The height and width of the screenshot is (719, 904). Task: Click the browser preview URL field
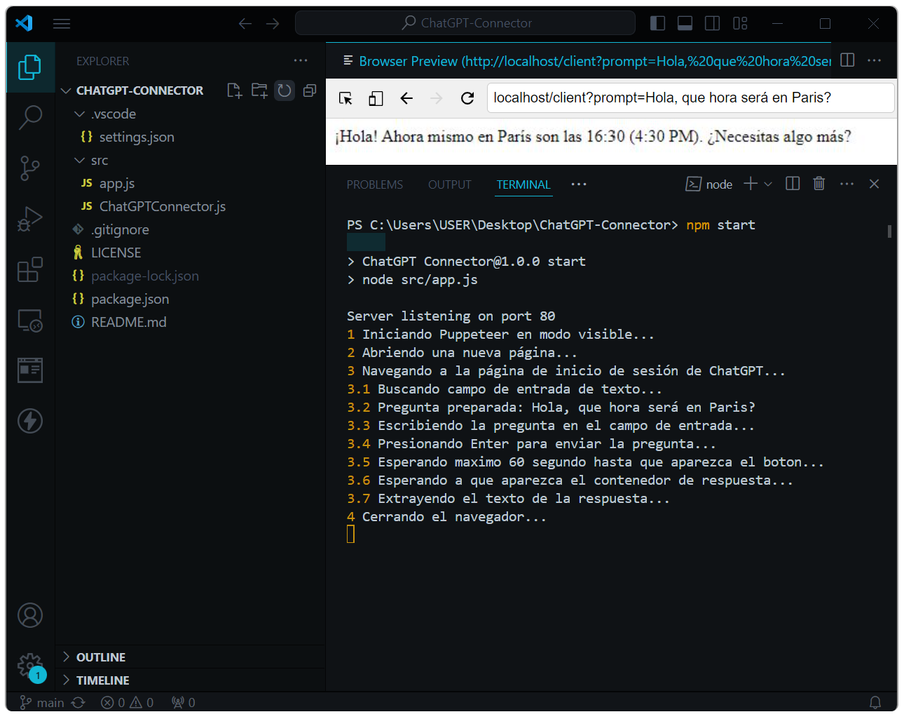tap(690, 98)
